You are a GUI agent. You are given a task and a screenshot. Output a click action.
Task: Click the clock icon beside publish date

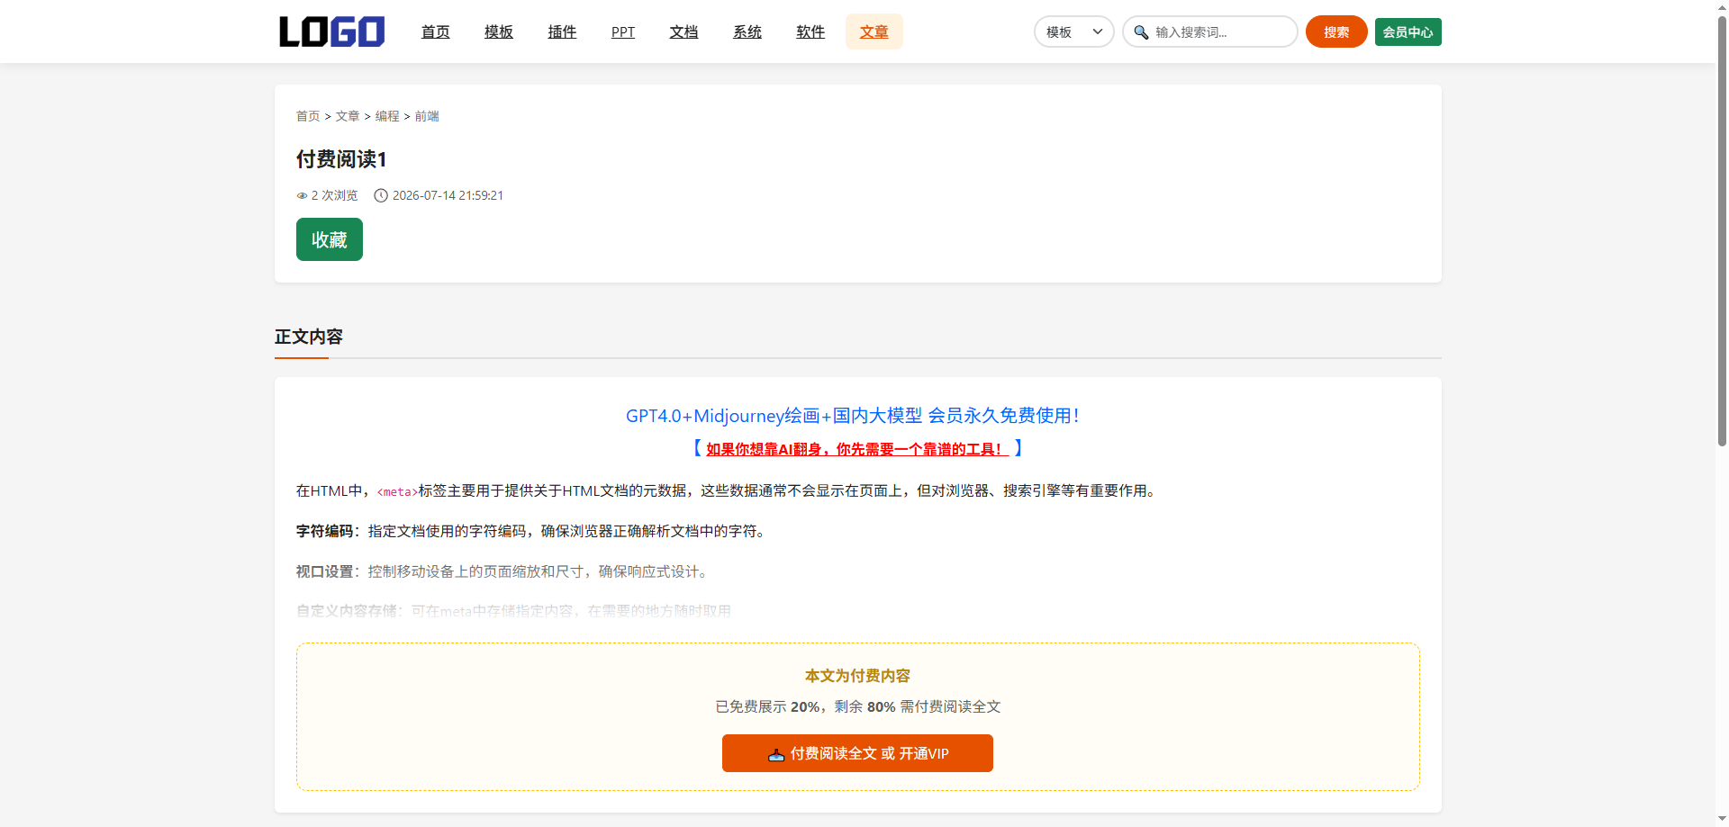point(381,195)
